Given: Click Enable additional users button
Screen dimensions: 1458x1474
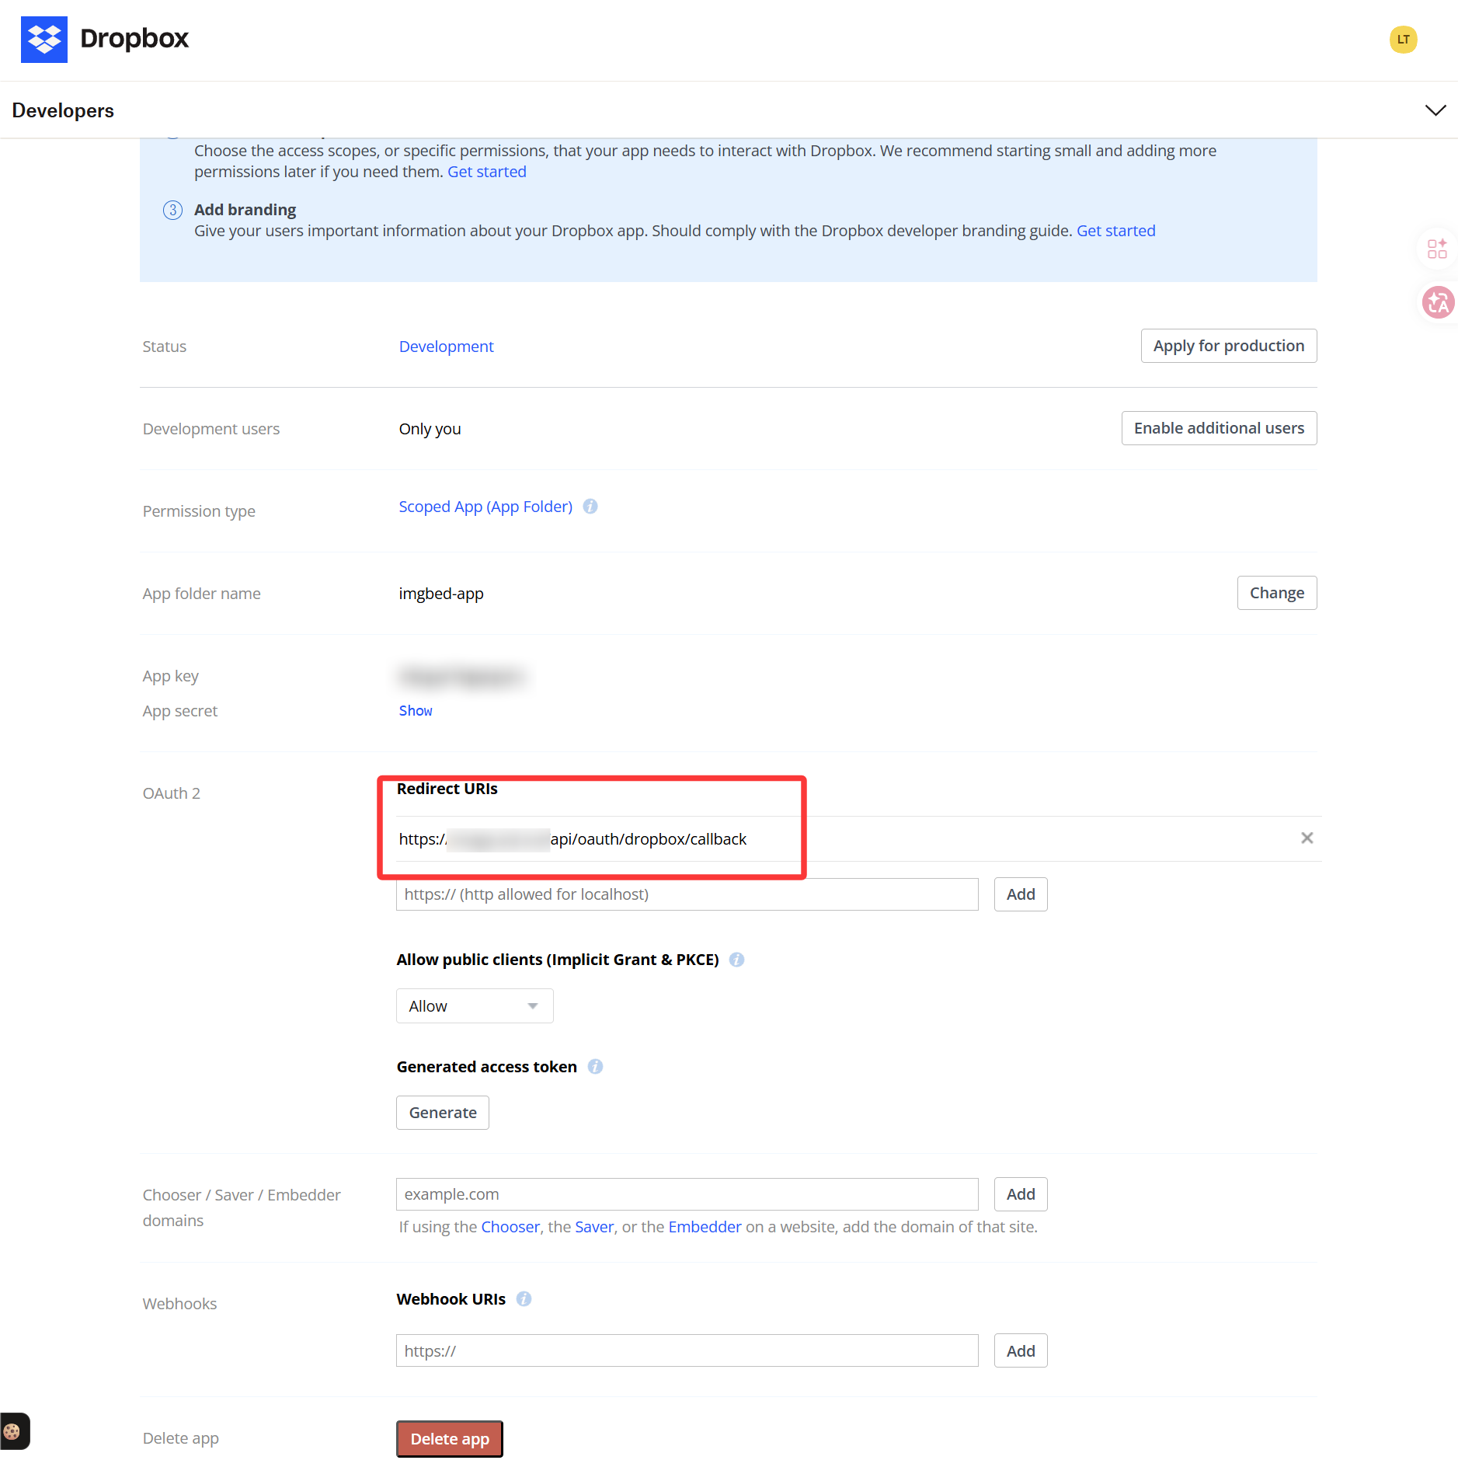Looking at the screenshot, I should (x=1219, y=428).
